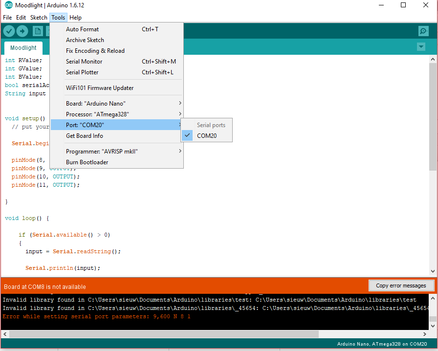Switch to the Moodlight sketch tab
Screen dimensions: 438x351
point(23,48)
